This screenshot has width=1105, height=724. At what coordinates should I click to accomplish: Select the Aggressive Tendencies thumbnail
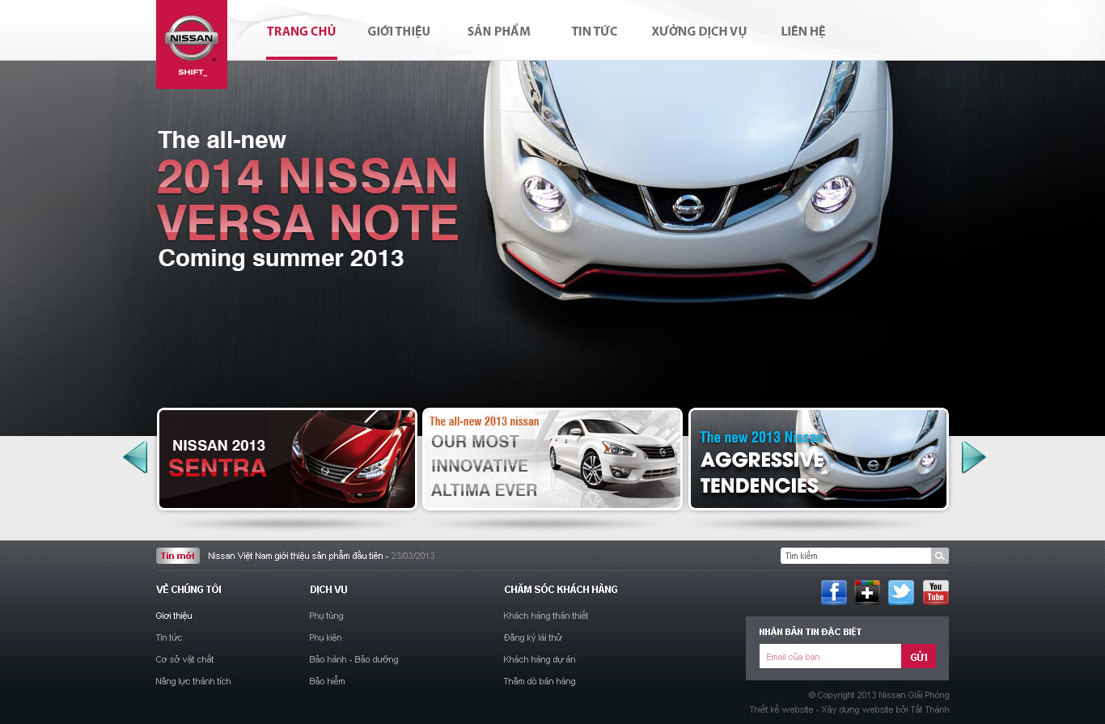[x=819, y=459]
